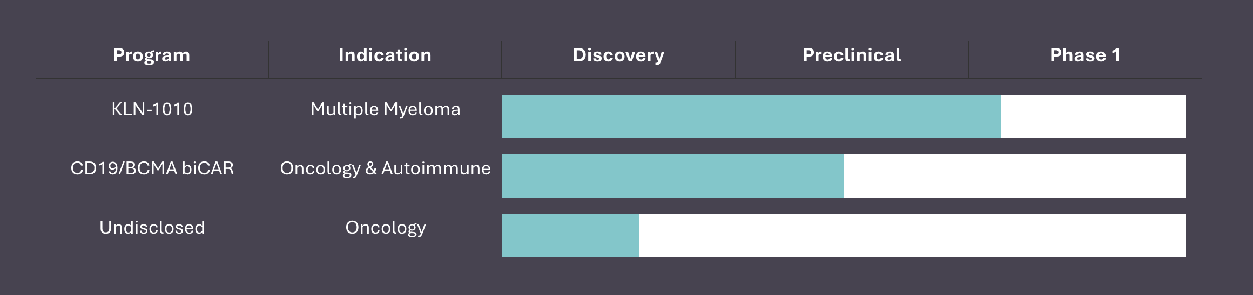Select the Oncology indication in last row
The image size is (1253, 295).
385,228
